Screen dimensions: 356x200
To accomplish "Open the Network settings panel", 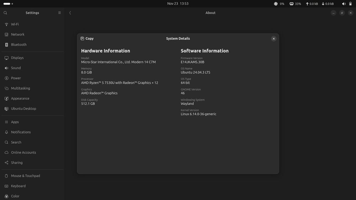I will (32, 34).
